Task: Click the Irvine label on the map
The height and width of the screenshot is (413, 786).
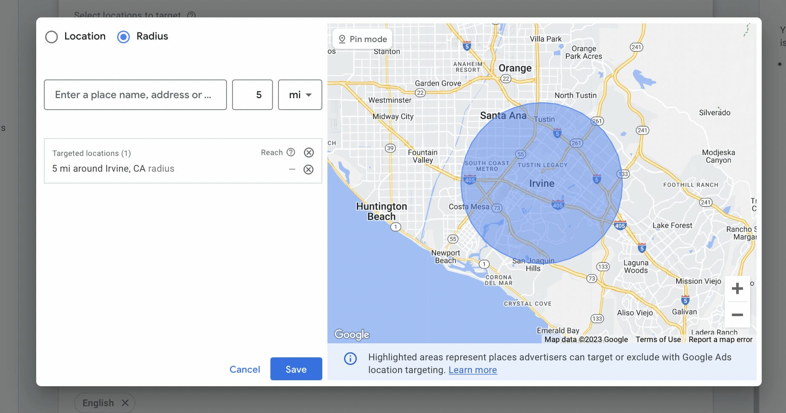Action: [541, 183]
